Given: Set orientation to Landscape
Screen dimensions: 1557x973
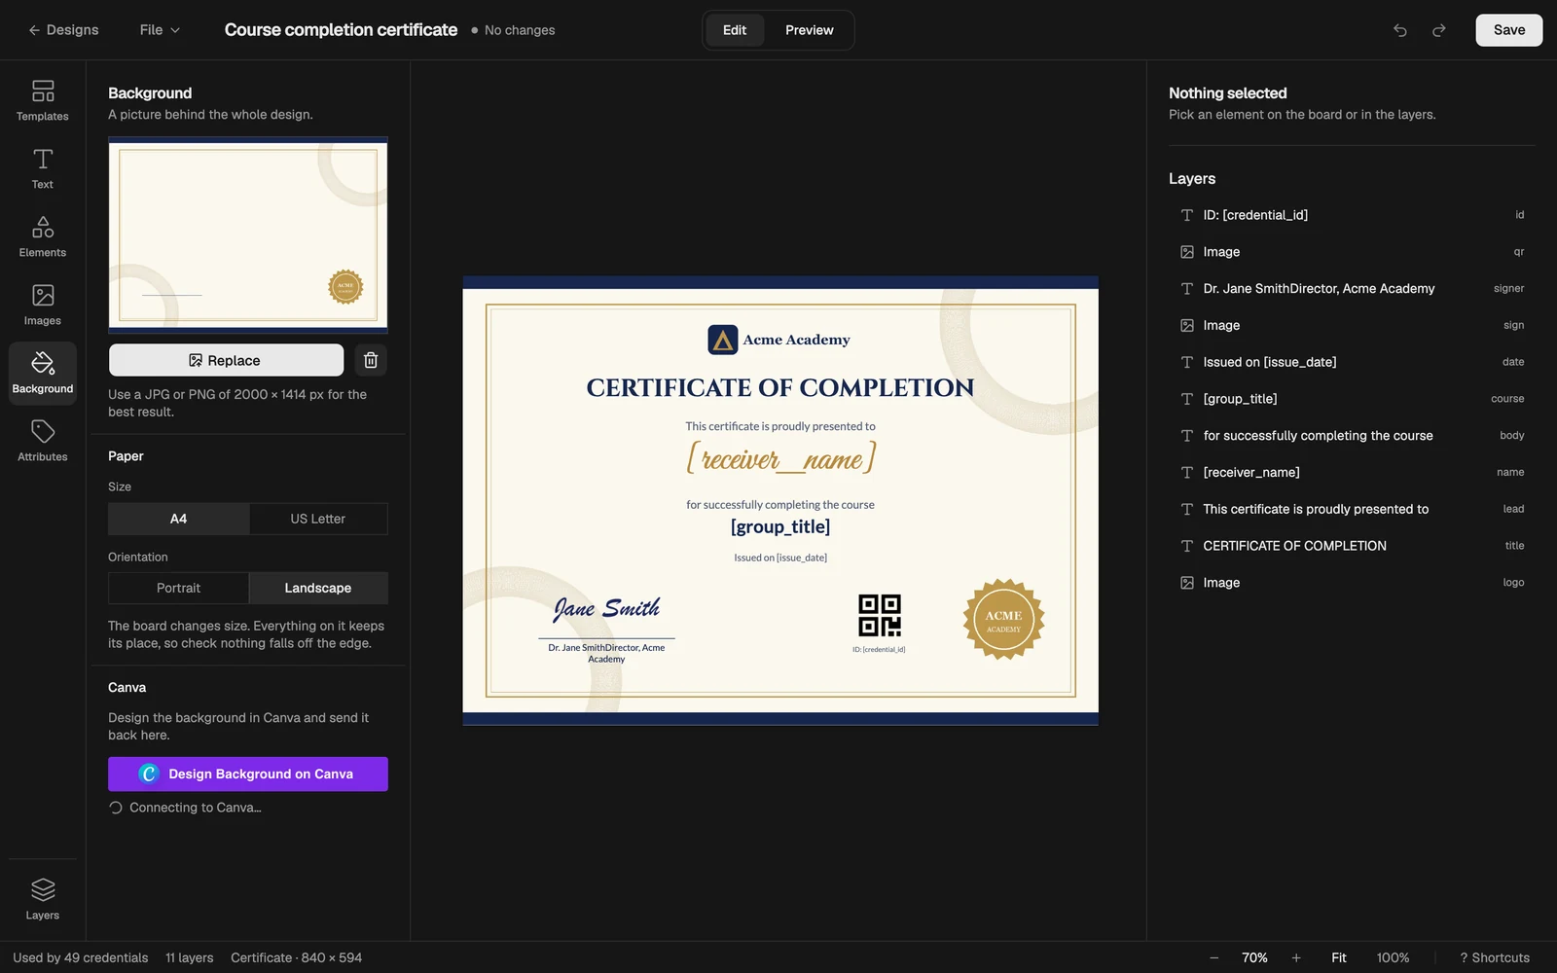Looking at the screenshot, I should click(318, 588).
